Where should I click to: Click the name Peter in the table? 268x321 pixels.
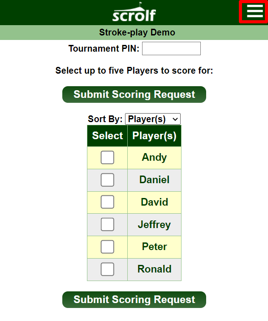[154, 246]
